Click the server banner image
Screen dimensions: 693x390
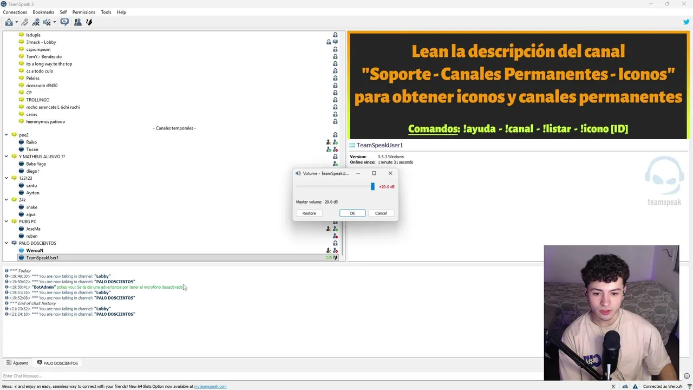tap(519, 86)
